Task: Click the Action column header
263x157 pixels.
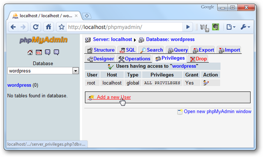Action: [x=210, y=75]
